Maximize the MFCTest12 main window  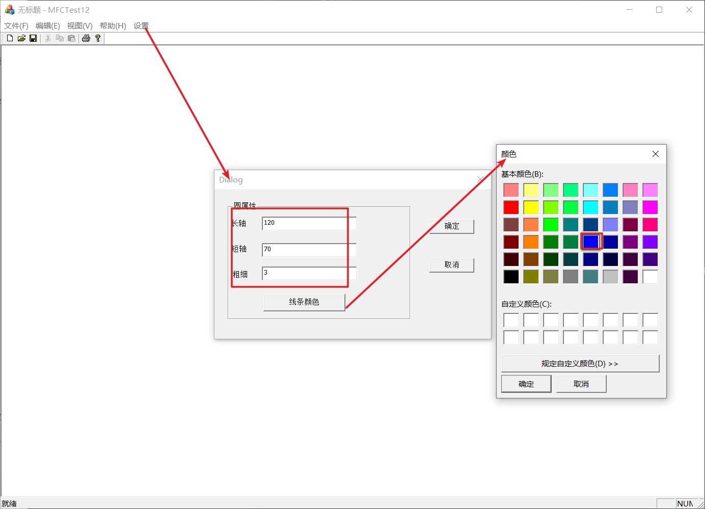coord(659,10)
